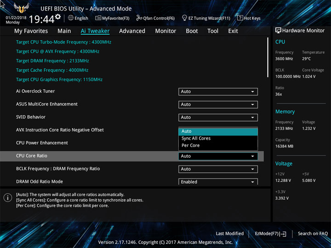Click Target CPU Turbo-Mode Frequency : 4300MHz text
The width and height of the screenshot is (331, 248).
(x=63, y=42)
